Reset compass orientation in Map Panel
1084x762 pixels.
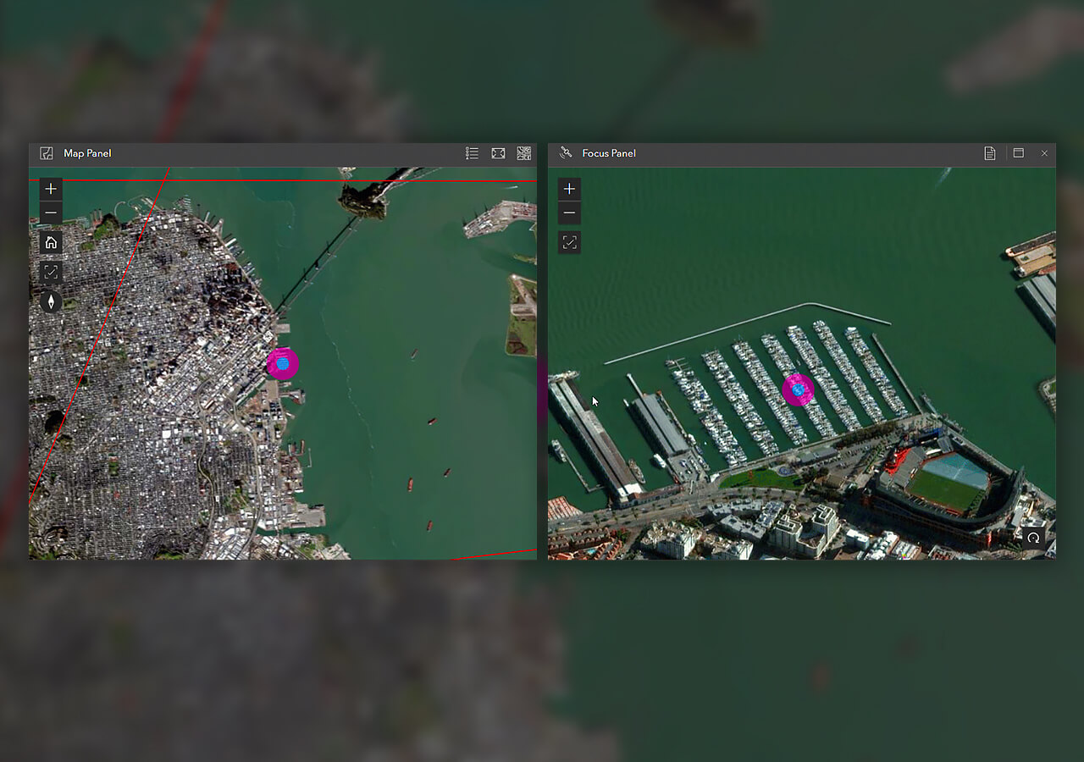[51, 301]
